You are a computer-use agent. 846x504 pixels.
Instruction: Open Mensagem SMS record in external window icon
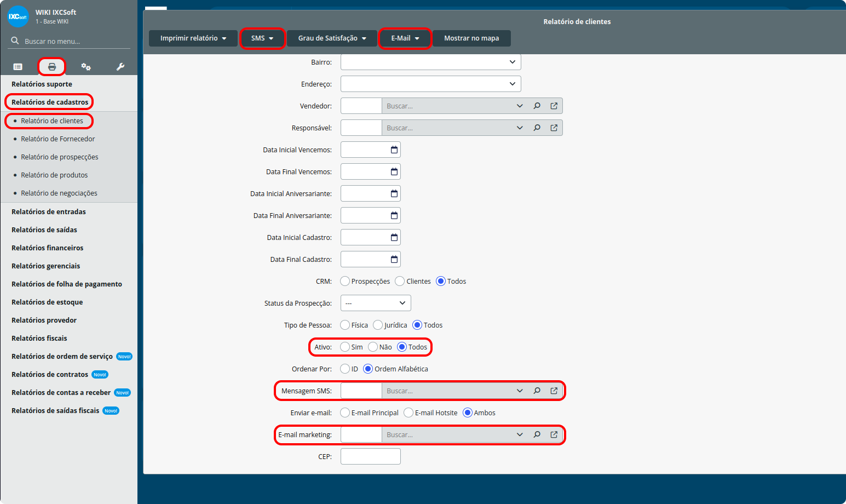pos(554,391)
